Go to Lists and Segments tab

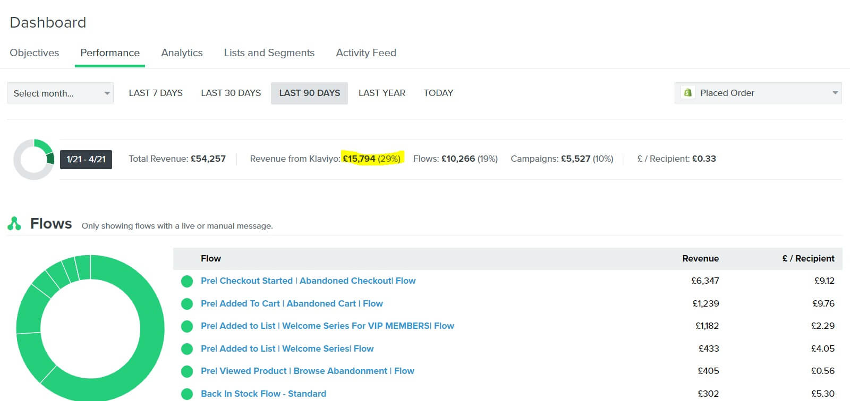[x=269, y=53]
